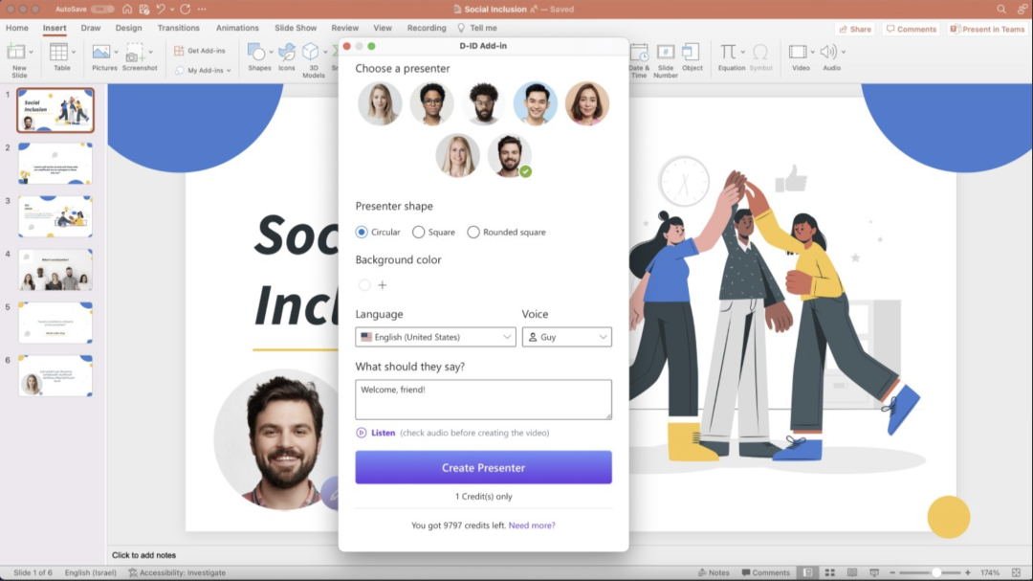The height and width of the screenshot is (581, 1033).
Task: Start slideshow from status bar icon
Action: click(x=874, y=572)
